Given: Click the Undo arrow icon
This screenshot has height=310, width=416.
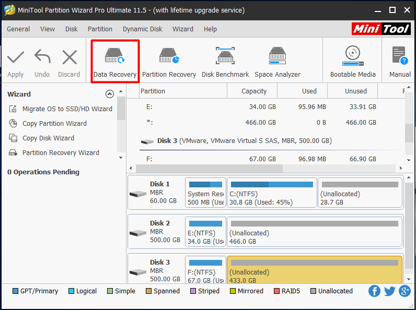Looking at the screenshot, I should click(x=42, y=56).
